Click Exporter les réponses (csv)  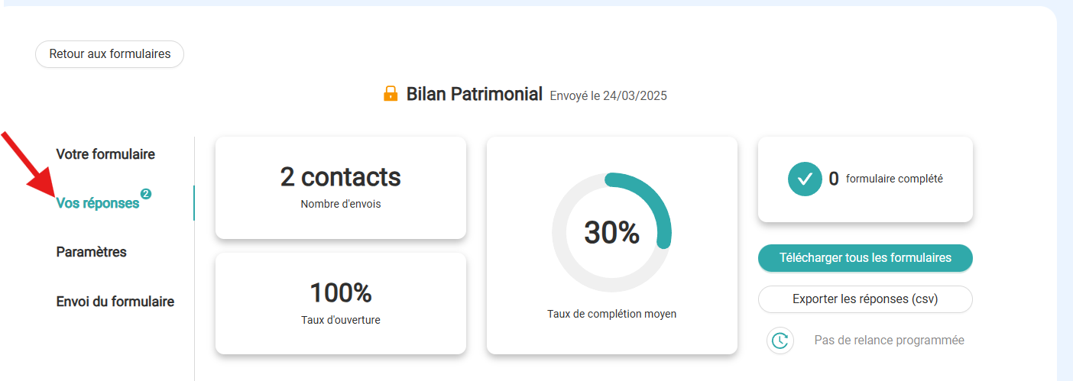click(x=865, y=299)
